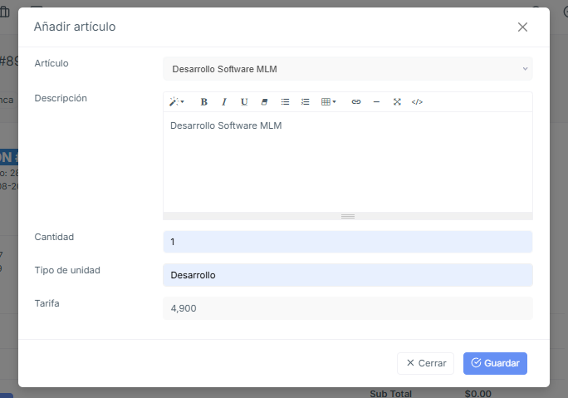Click the eraser remove font style icon

tap(264, 102)
